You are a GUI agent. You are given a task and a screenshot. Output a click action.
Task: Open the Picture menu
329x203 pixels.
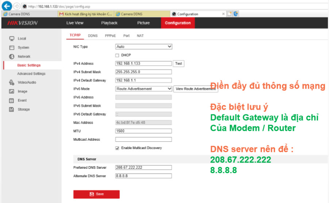click(144, 23)
